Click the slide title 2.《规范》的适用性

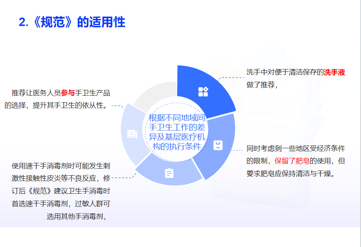(72, 22)
